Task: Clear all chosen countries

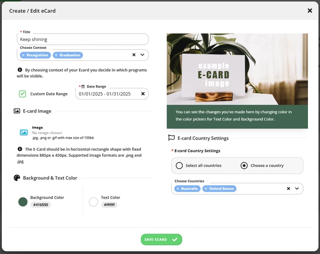Action: pyautogui.click(x=288, y=188)
